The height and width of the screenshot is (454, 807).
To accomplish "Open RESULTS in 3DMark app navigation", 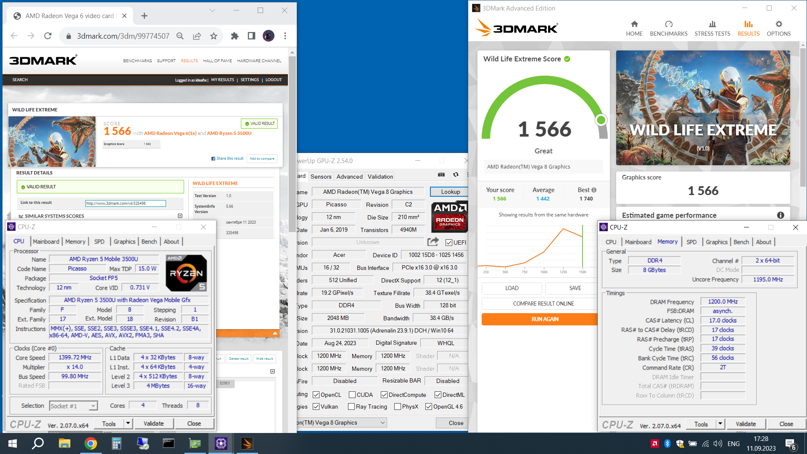I will click(x=749, y=29).
